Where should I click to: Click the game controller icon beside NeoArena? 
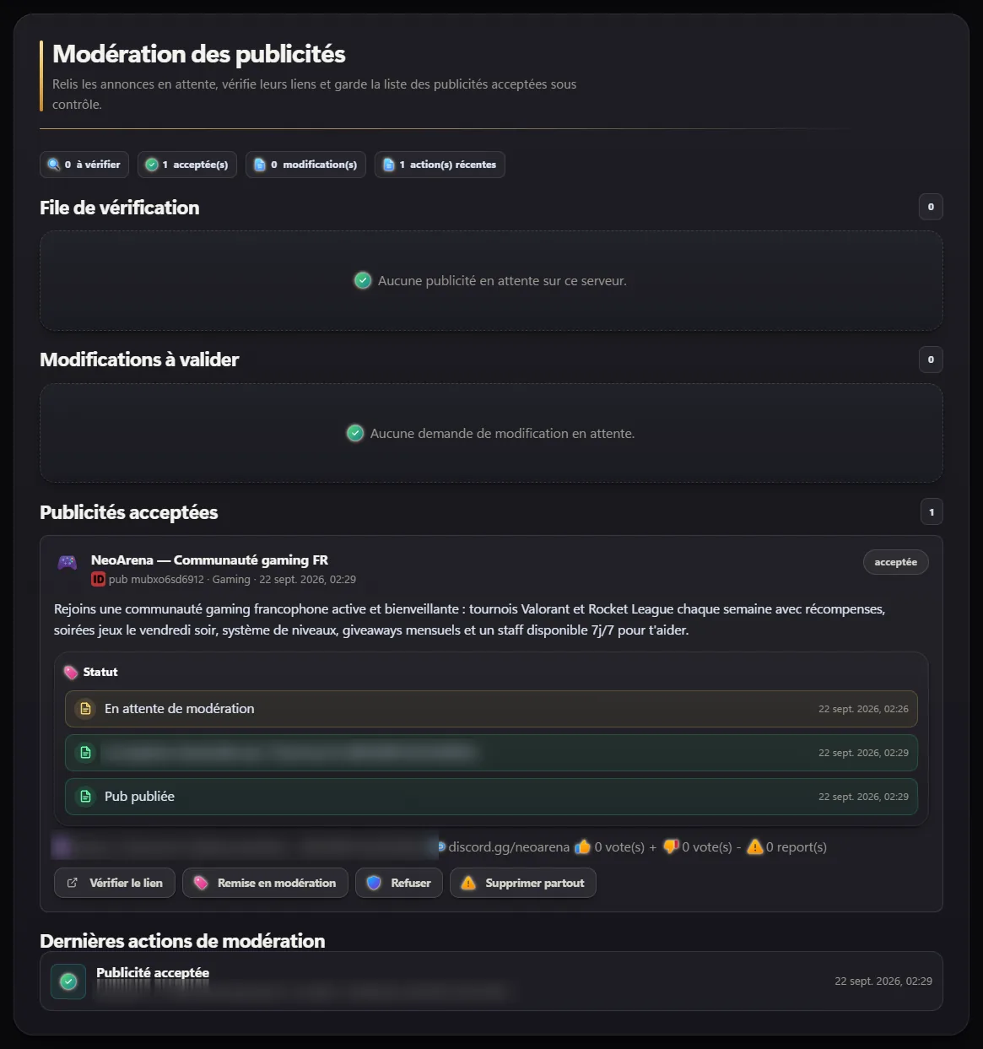(68, 562)
